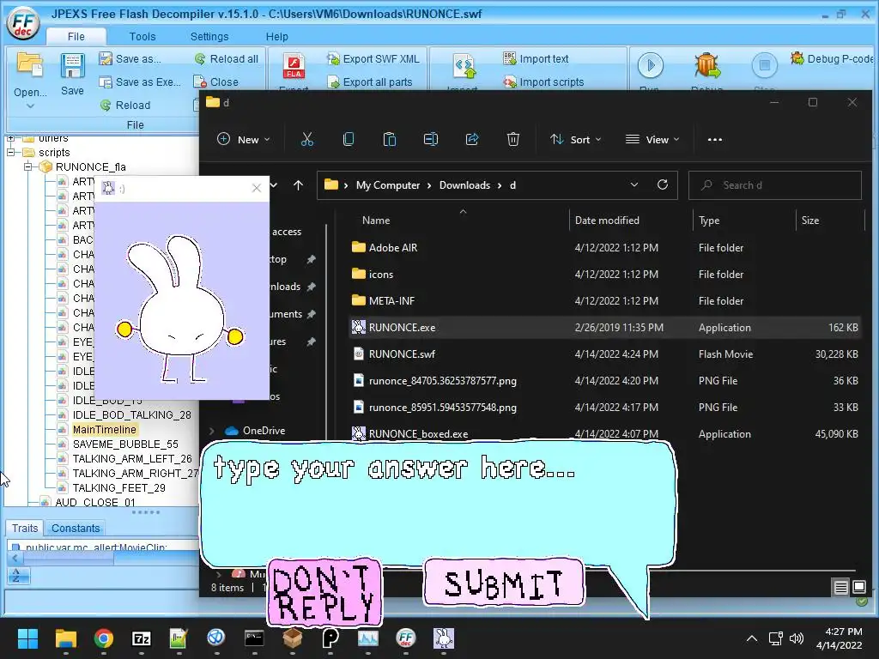Click the SUBMIT button
The height and width of the screenshot is (659, 879).
[504, 583]
